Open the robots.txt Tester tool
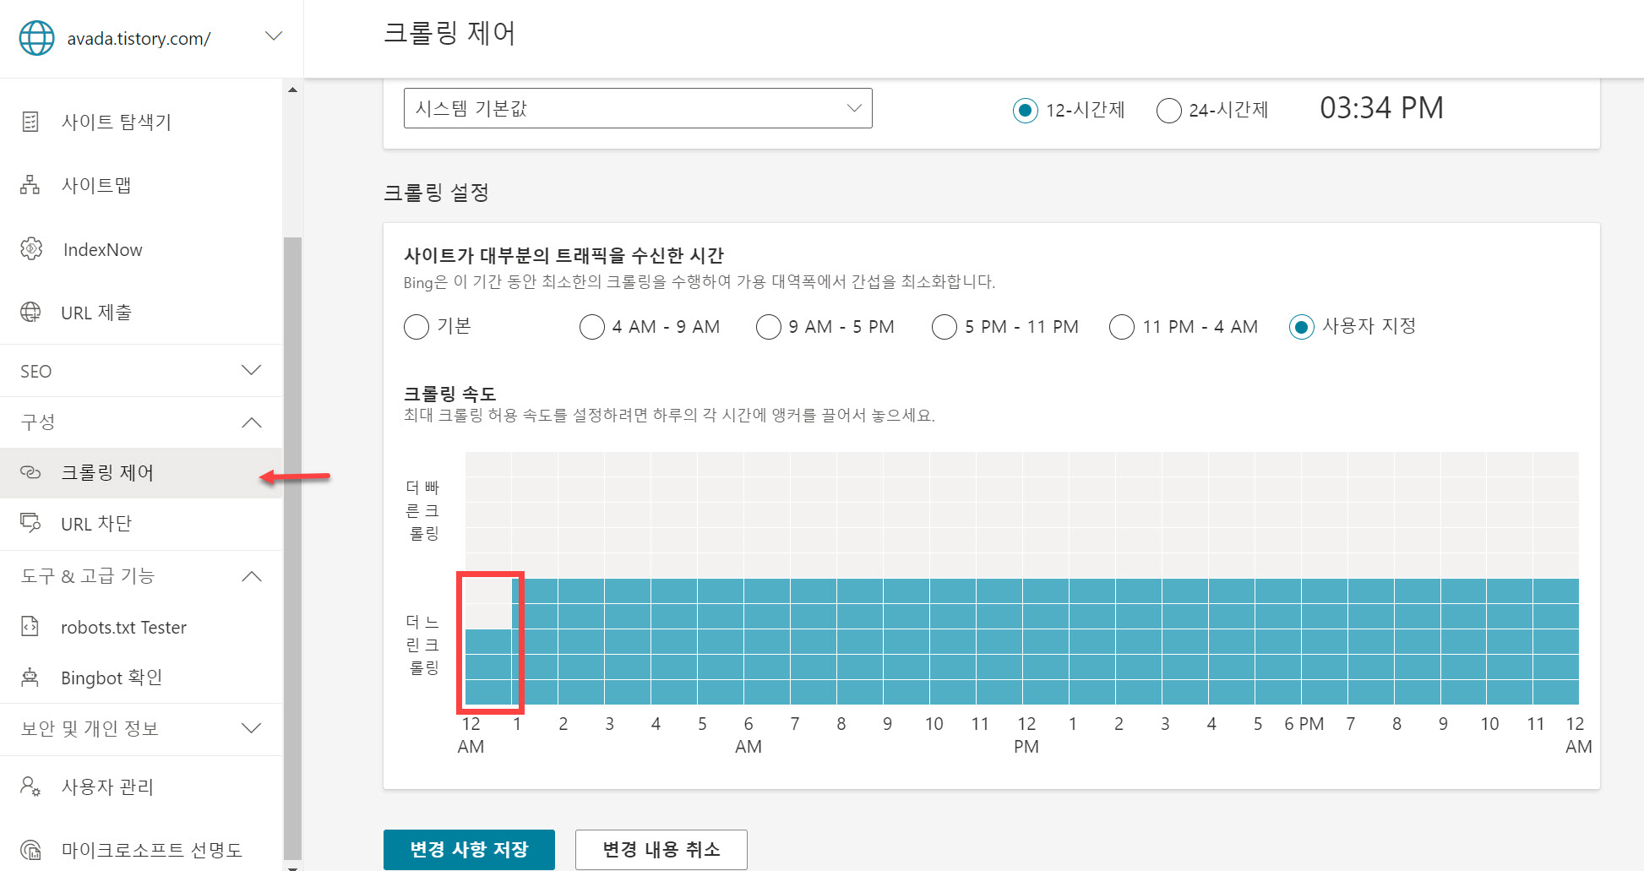1644x871 pixels. (123, 627)
